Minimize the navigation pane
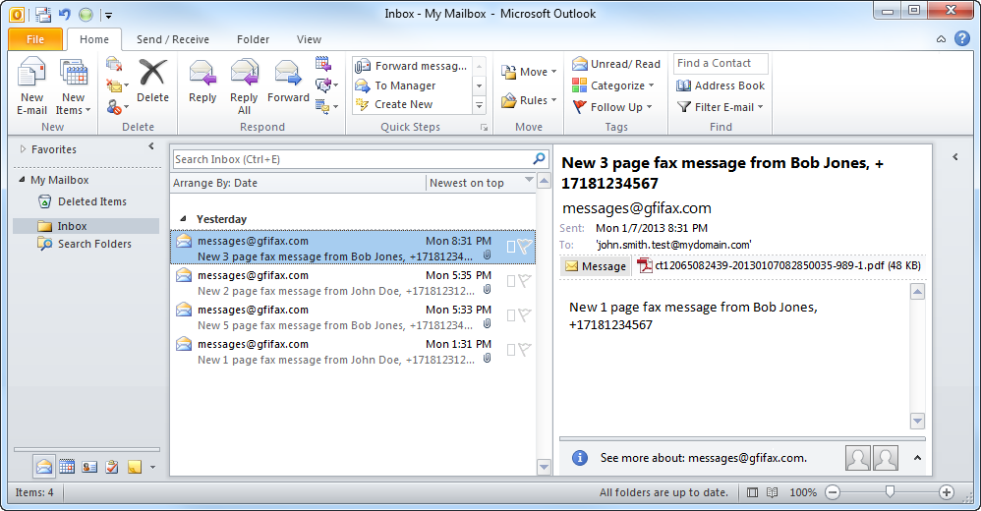The image size is (981, 511). [150, 146]
